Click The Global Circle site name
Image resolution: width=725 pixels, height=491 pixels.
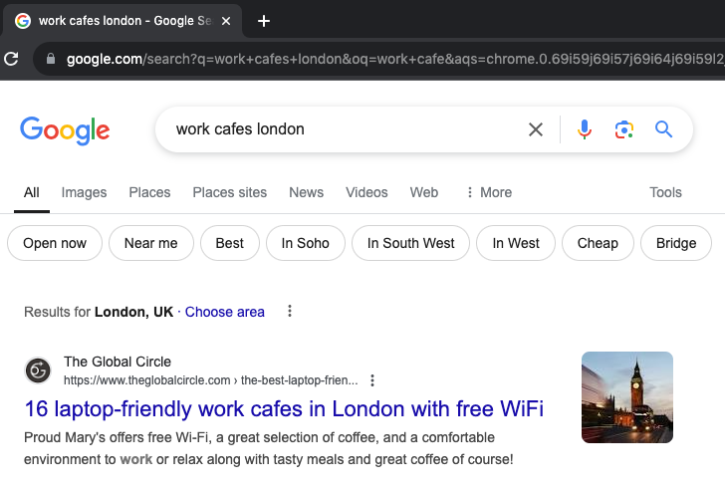click(x=118, y=362)
